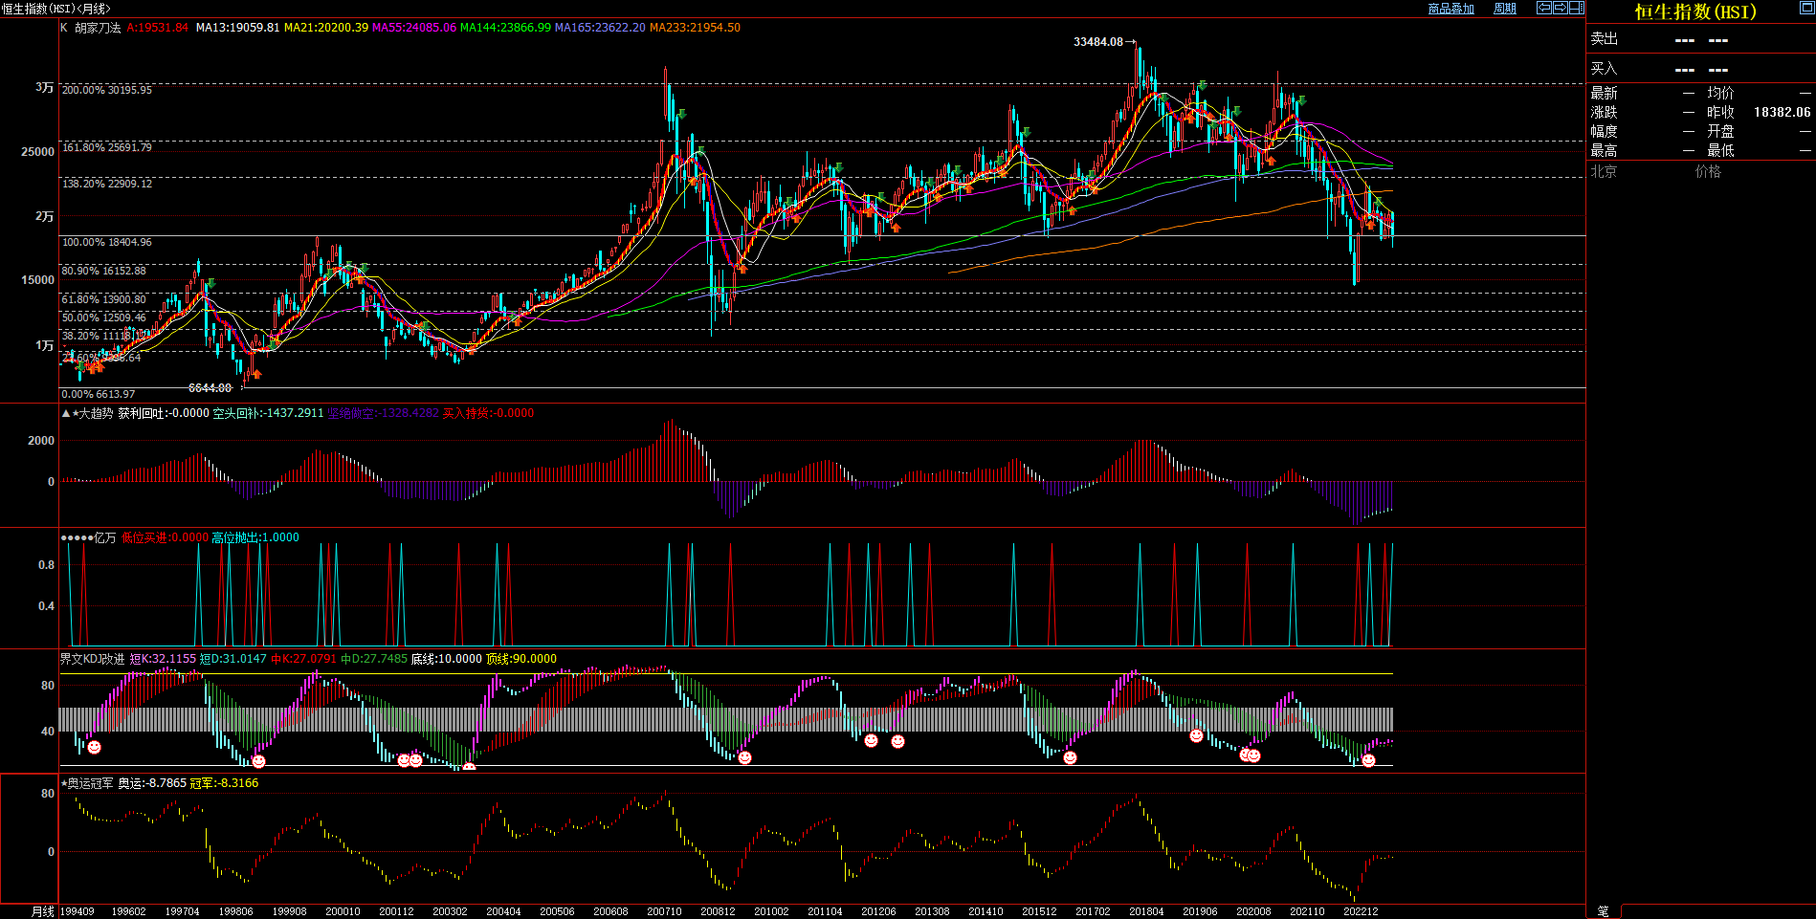Screen dimensions: 1816x919
Task: Click the 恒生指数(HSI) yellow panel title
Action: (x=1695, y=12)
